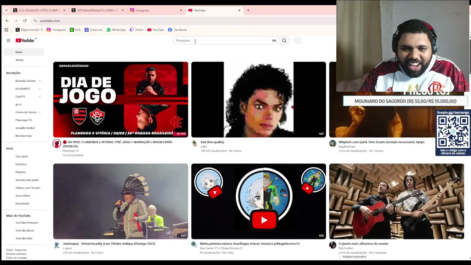Open a new browser tab
The height and width of the screenshot is (265, 471).
tap(248, 10)
